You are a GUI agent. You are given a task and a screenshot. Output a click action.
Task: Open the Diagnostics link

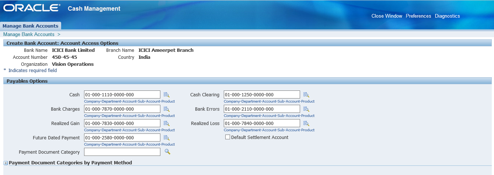(447, 16)
